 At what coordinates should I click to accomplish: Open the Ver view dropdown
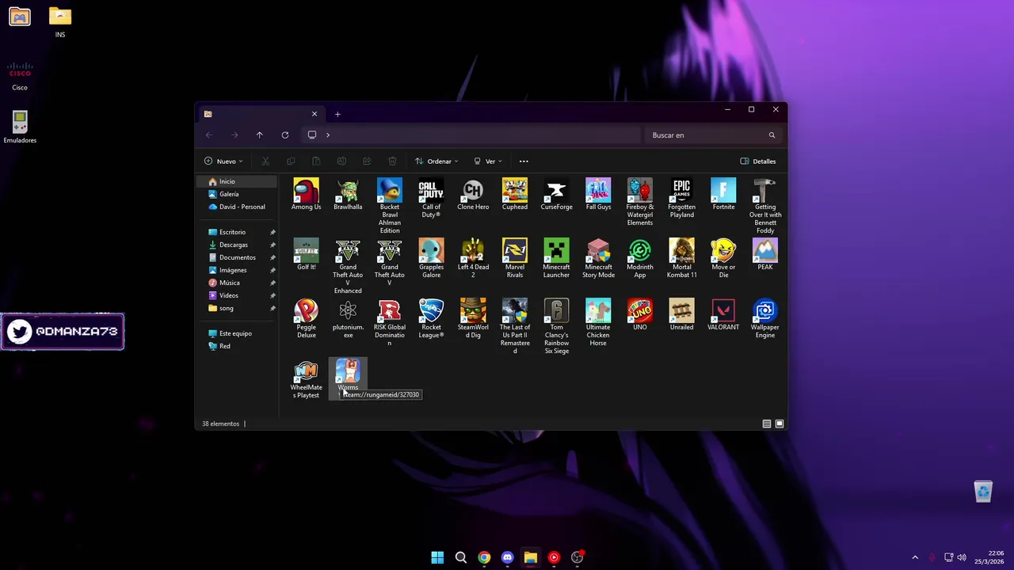coord(488,161)
